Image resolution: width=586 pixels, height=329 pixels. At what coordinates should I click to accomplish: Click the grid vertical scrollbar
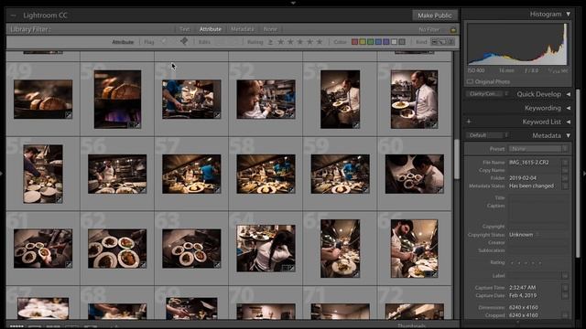coord(456,159)
